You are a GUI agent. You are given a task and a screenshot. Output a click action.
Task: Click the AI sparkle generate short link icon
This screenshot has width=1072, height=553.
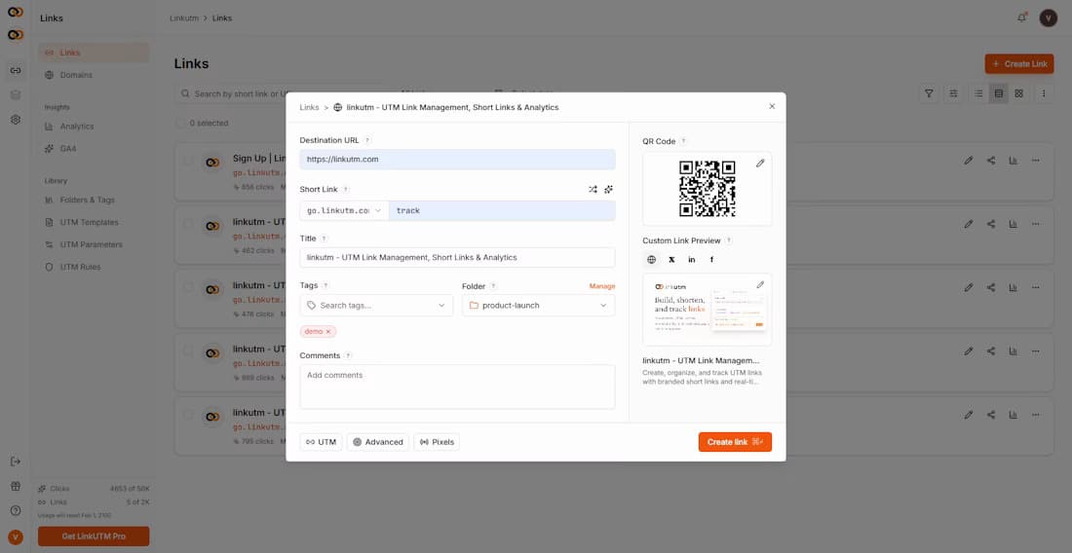click(608, 189)
